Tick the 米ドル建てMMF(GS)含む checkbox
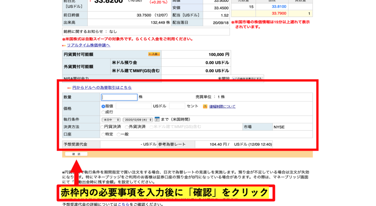Image resolution: width=376 pixels, height=206 pixels. click(x=151, y=127)
